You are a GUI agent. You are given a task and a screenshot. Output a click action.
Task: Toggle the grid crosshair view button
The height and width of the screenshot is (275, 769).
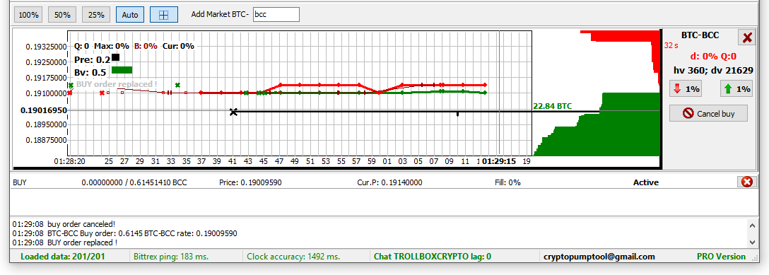[164, 15]
